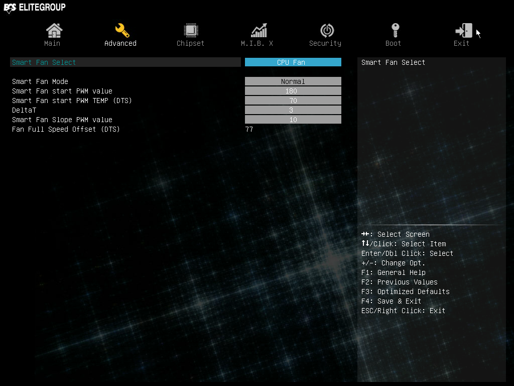Screen dimensions: 514x386
Task: Open the Boot key icon
Action: 396,30
